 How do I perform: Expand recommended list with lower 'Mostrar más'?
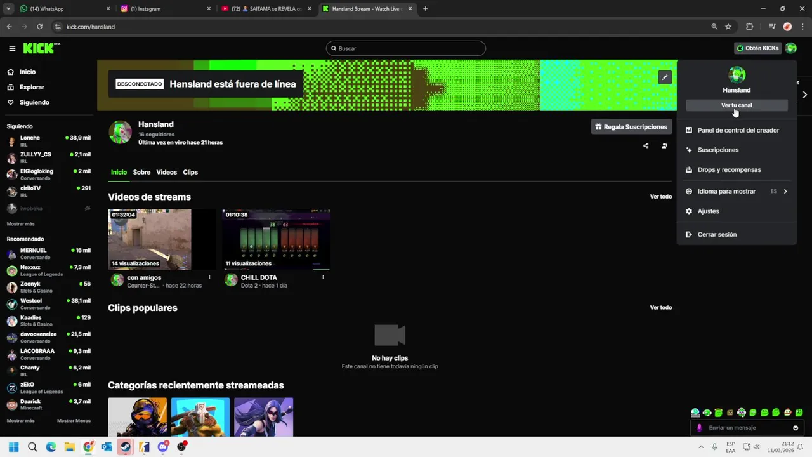coord(21,421)
